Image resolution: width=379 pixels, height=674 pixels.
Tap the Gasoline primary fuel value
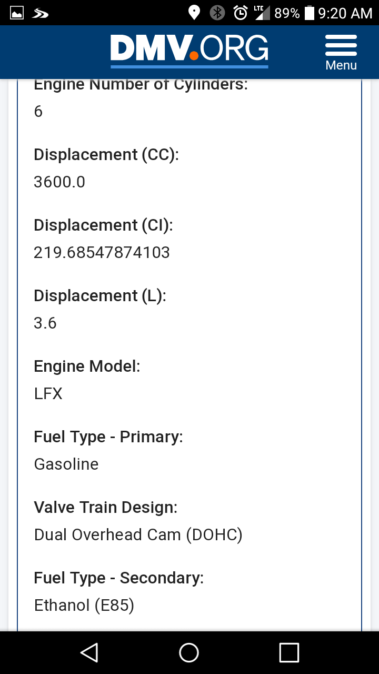tap(66, 464)
